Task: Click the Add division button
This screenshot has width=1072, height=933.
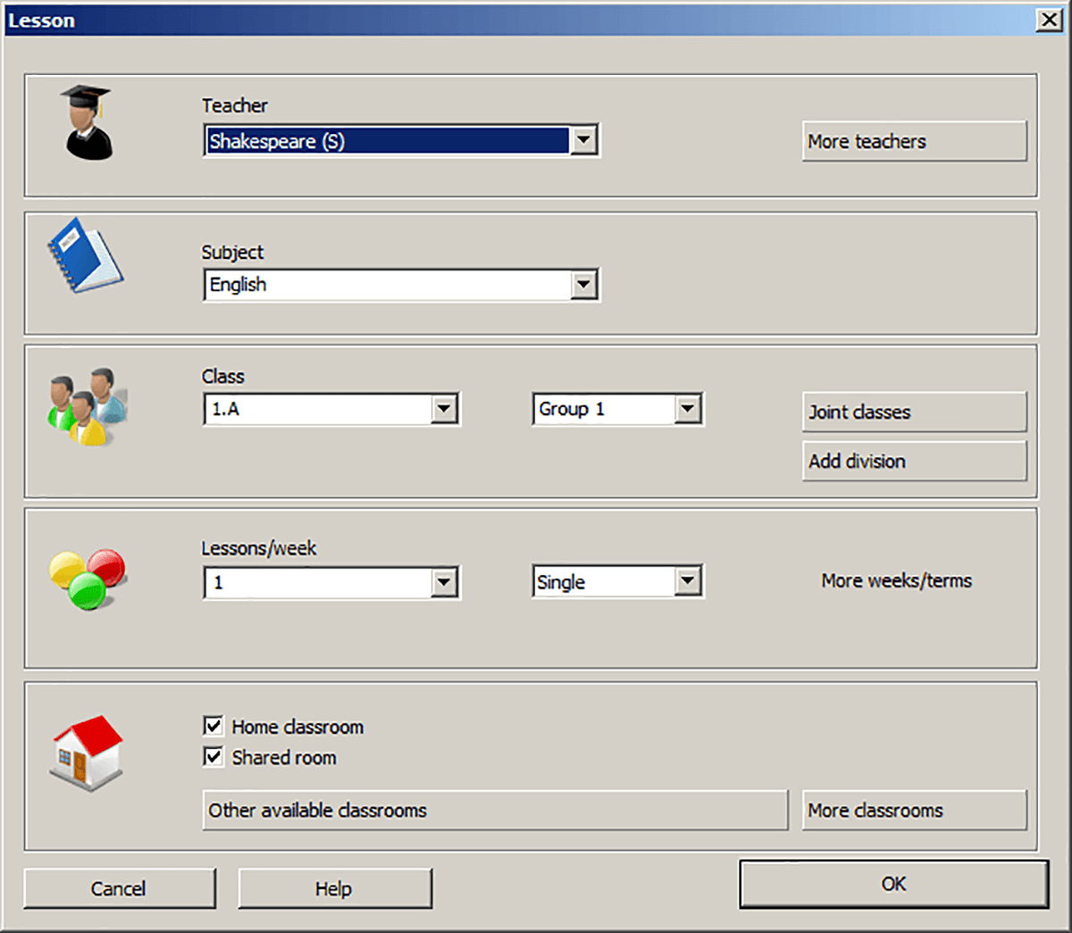Action: 915,461
